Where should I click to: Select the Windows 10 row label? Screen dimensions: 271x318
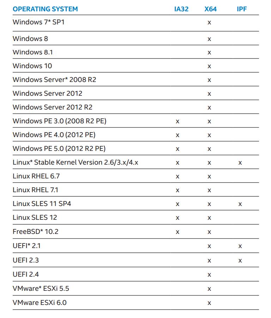32,66
